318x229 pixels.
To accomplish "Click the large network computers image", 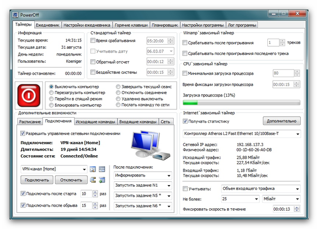I will coord(149,146).
